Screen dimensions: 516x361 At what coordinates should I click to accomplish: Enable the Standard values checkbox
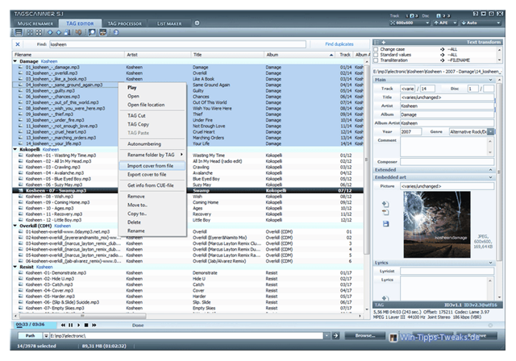pyautogui.click(x=376, y=55)
